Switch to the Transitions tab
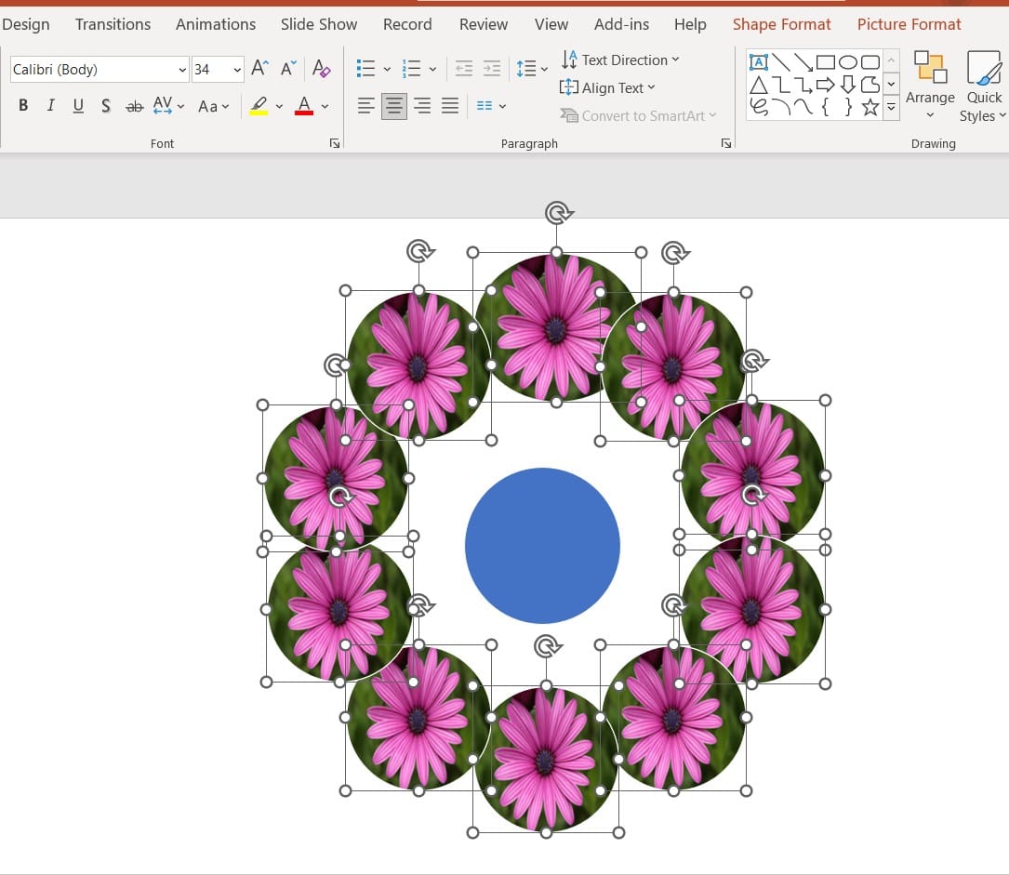The width and height of the screenshot is (1009, 875). point(113,24)
